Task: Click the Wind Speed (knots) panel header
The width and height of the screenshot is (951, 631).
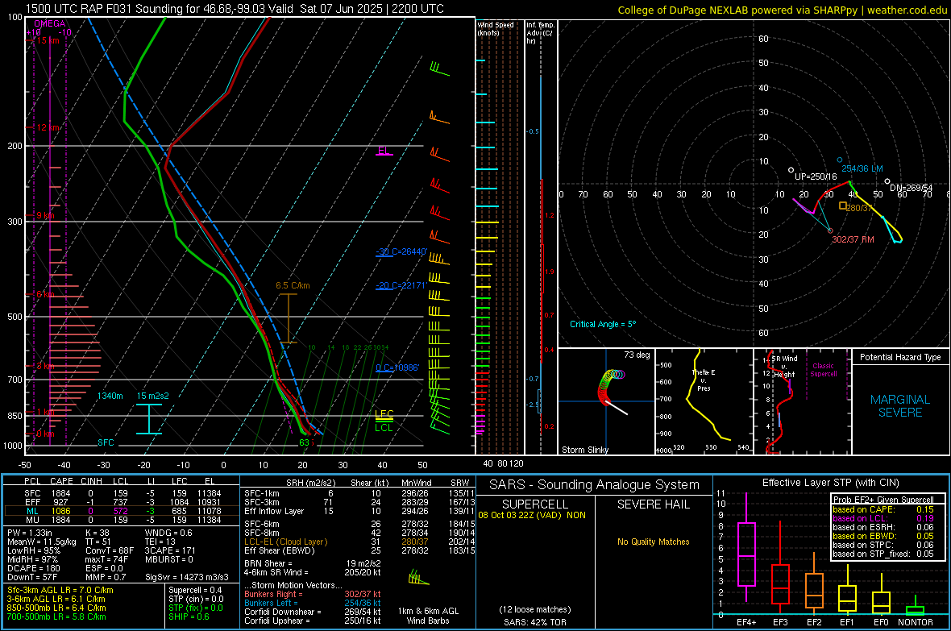Action: (x=496, y=28)
